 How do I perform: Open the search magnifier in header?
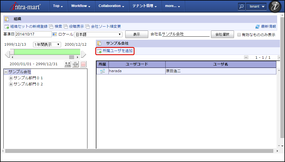point(241,6)
